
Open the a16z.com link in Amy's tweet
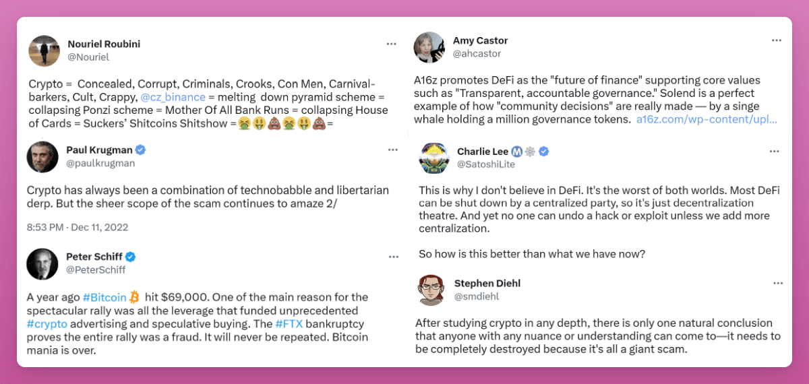coord(706,119)
